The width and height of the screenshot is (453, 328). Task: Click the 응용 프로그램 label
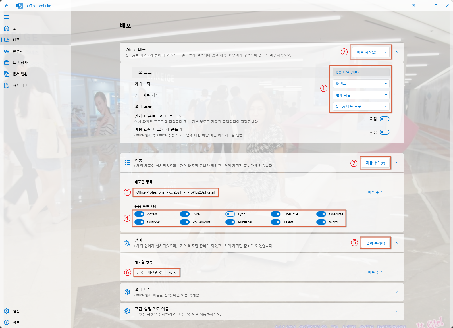pyautogui.click(x=145, y=206)
